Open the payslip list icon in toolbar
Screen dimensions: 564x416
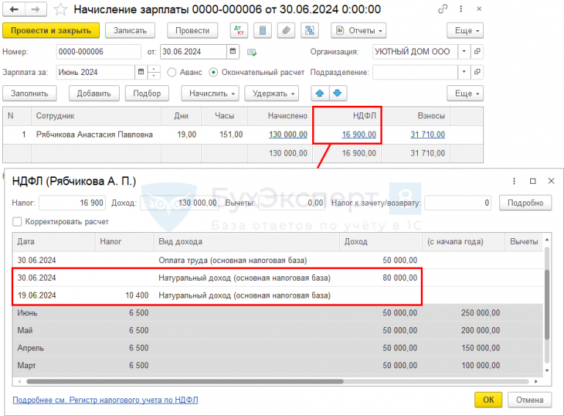[x=263, y=31]
